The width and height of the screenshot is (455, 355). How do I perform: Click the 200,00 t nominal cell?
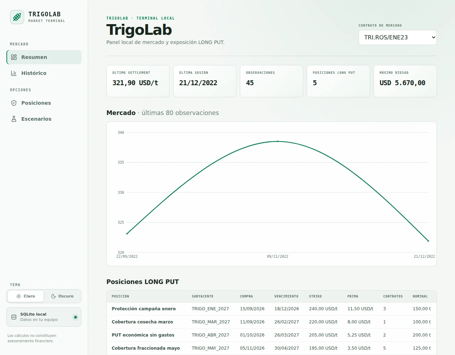(x=422, y=335)
